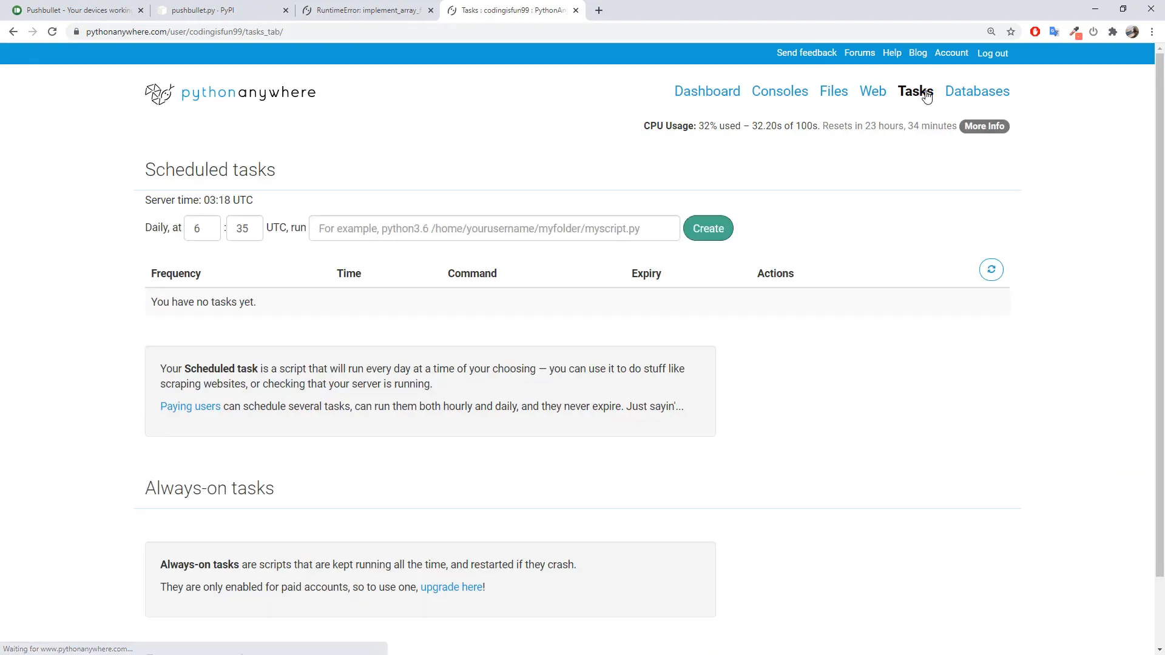Open the Databases section
This screenshot has height=655, width=1165.
978,91
